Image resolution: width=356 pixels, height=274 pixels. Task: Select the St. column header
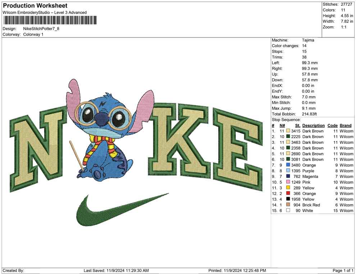pos(298,125)
